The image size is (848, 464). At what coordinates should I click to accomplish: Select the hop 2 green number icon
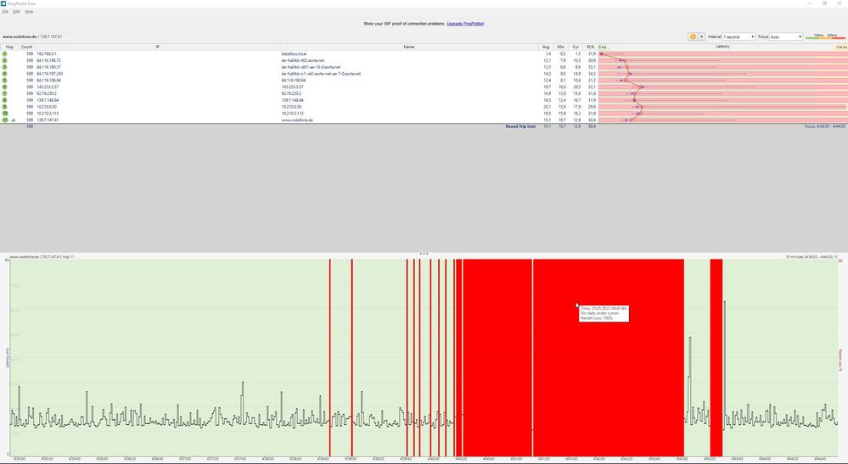coord(5,60)
